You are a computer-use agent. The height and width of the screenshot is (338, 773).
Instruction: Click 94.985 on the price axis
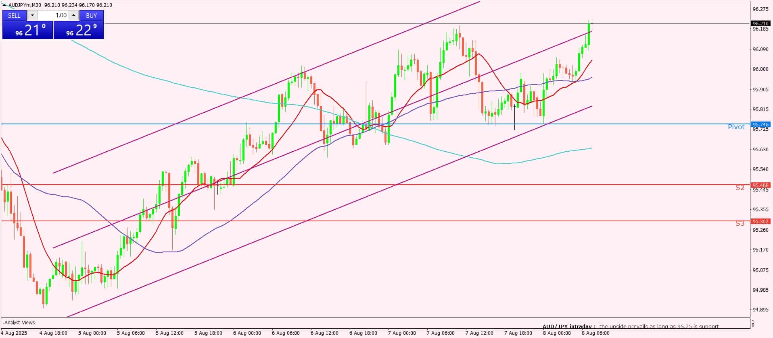pyautogui.click(x=760, y=290)
